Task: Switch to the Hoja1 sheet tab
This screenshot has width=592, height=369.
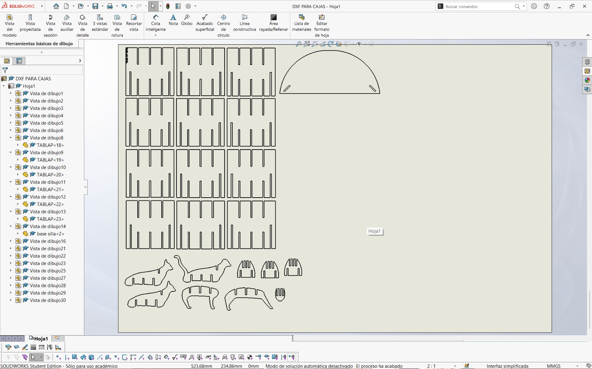Action: [x=38, y=338]
